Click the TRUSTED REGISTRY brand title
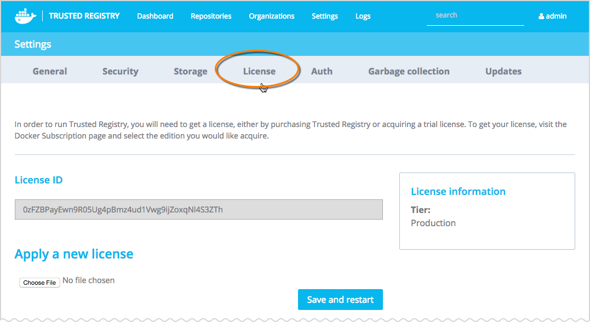This screenshot has height=322, width=590. (x=84, y=16)
